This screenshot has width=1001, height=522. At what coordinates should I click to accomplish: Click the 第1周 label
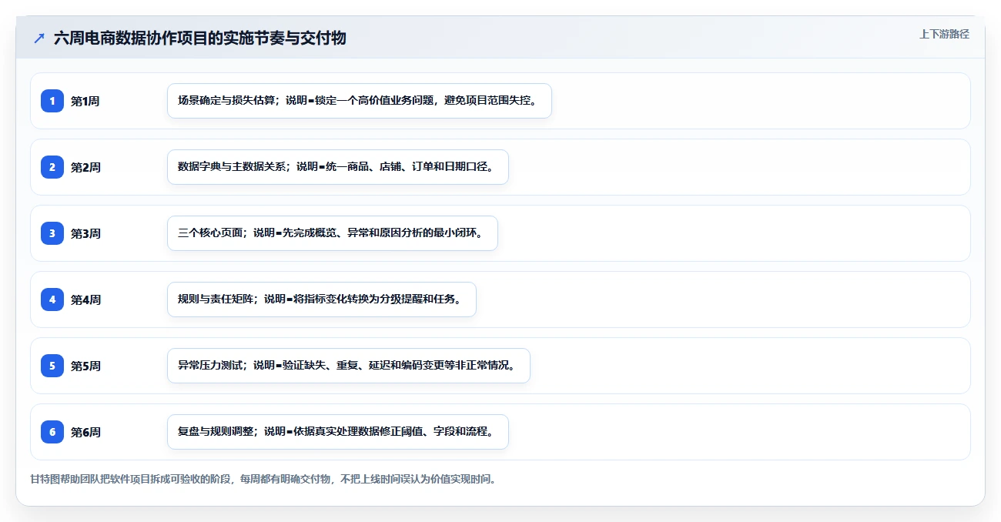click(x=85, y=101)
